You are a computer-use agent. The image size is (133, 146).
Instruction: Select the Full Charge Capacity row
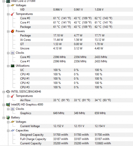click(76, 139)
